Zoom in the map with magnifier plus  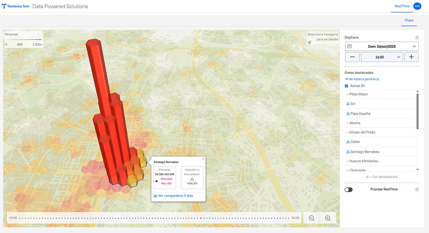[327, 218]
